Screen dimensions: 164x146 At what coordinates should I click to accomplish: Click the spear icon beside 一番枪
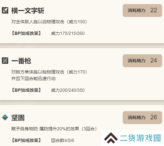(5, 61)
